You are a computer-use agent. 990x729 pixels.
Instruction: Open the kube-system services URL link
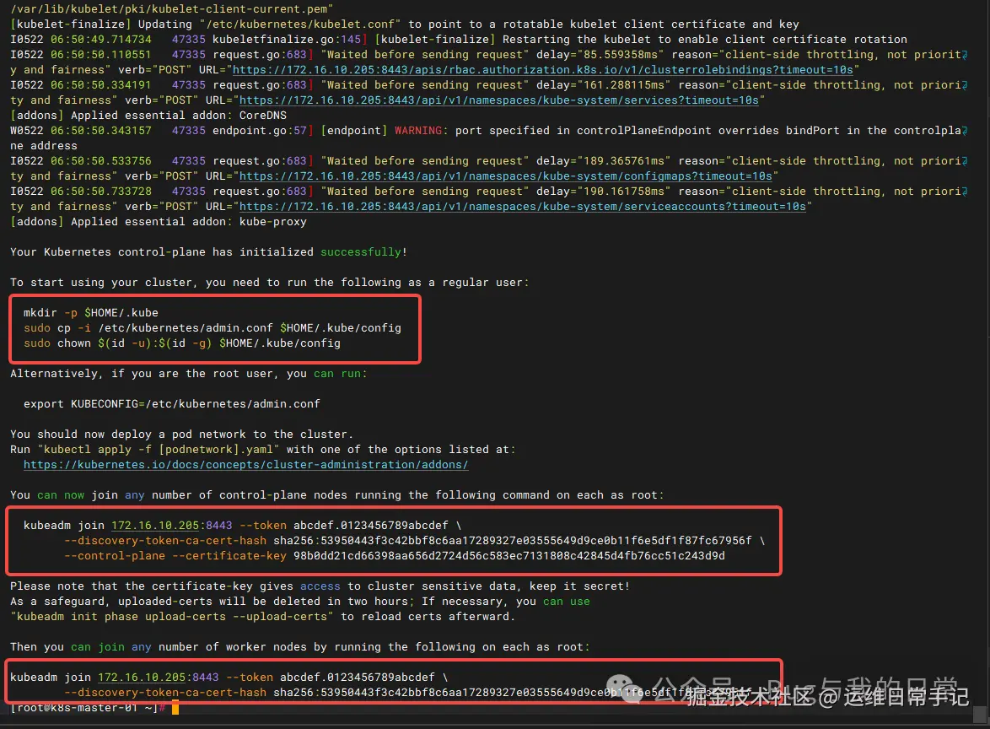tap(498, 100)
